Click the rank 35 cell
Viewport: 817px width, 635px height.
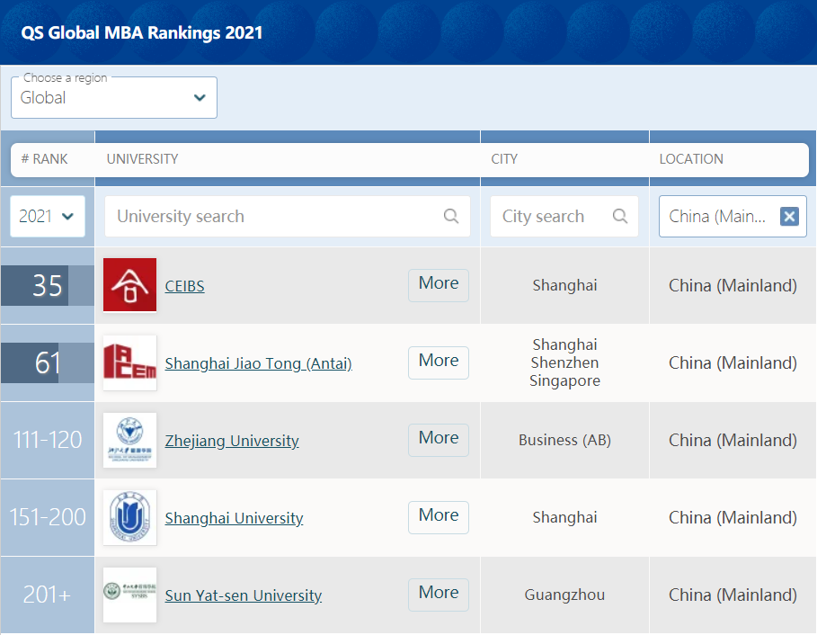(x=48, y=285)
